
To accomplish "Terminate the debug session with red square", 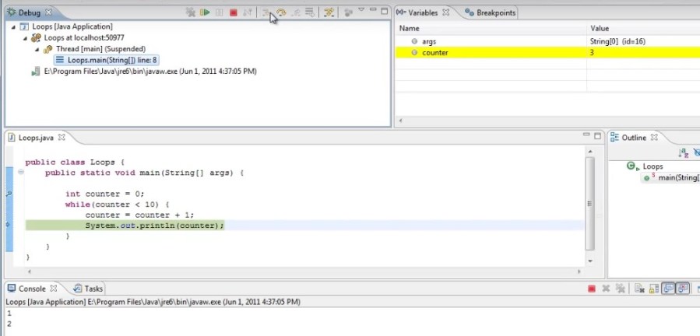I will click(233, 12).
